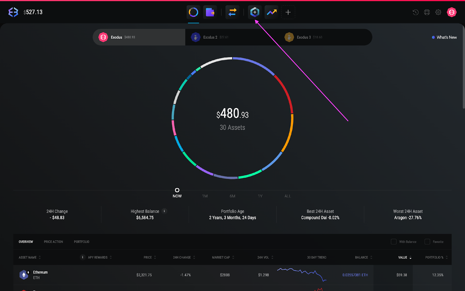Viewport: 465px width, 291px height.
Task: Sort by APY Rewards column
Action: point(100,258)
